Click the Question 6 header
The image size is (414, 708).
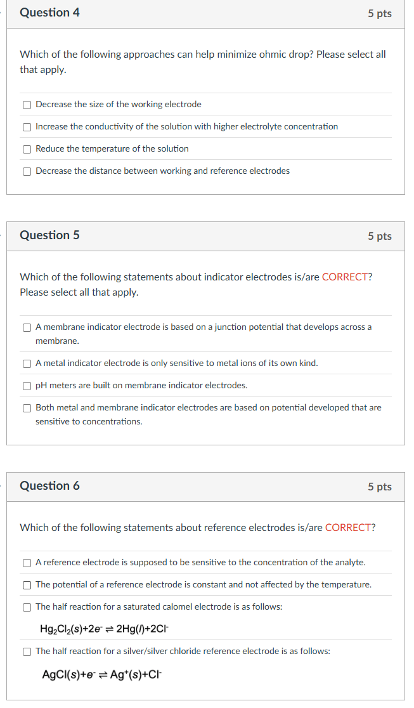(49, 485)
